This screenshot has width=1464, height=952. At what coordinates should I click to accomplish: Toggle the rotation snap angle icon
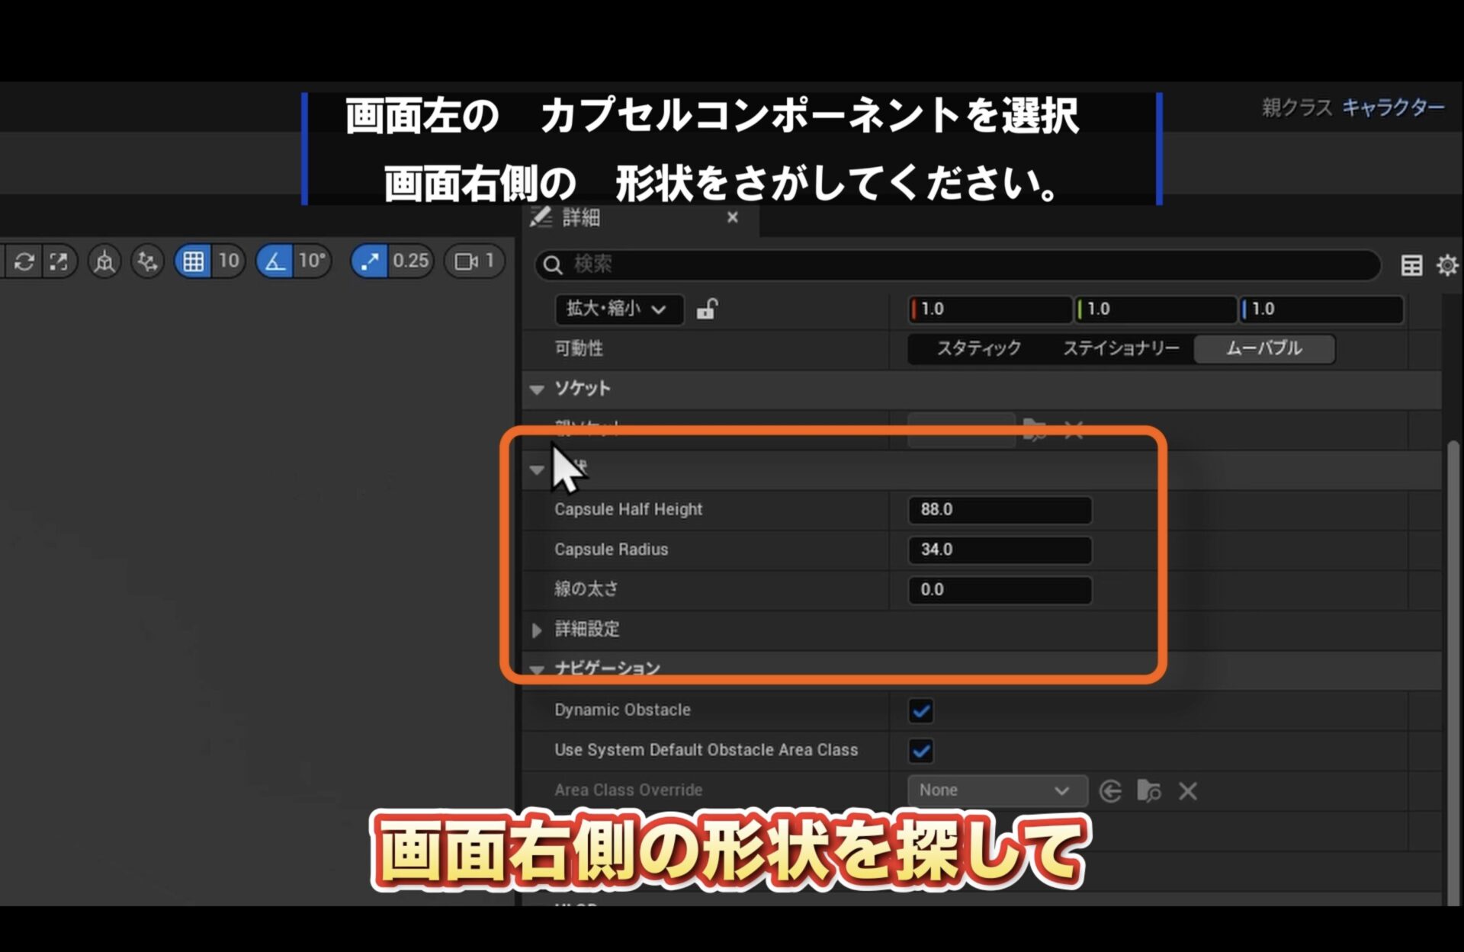point(274,261)
